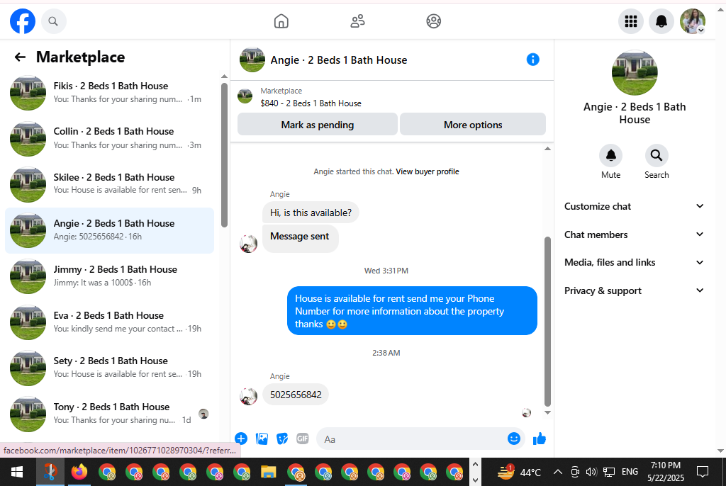Expand Media, files and links section
The height and width of the screenshot is (486, 726).
point(634,262)
